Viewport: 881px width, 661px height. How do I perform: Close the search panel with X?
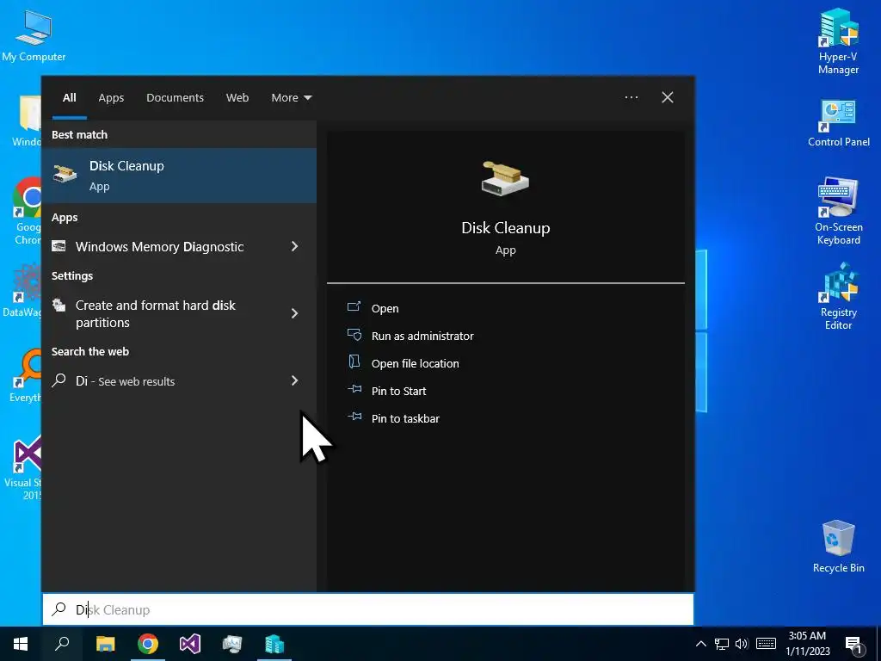point(667,97)
